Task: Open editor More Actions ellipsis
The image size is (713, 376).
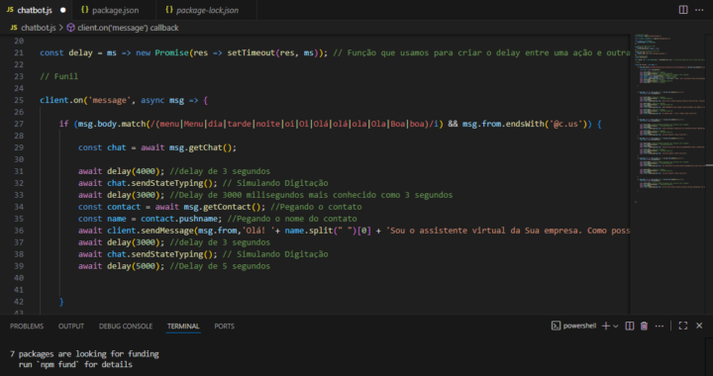Action: (x=699, y=10)
